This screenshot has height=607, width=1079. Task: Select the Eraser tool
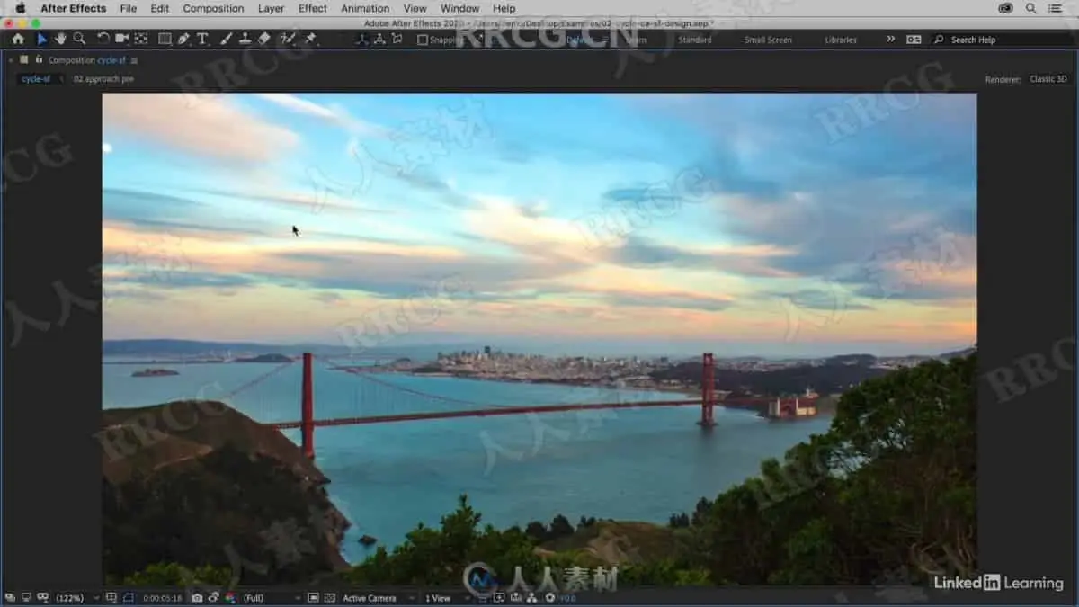click(x=263, y=39)
